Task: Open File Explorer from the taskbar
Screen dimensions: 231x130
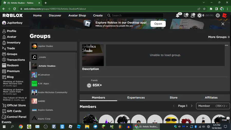Action: coord(87,127)
